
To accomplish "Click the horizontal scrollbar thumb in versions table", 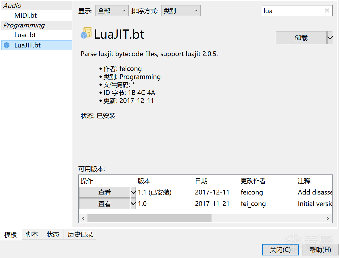I will [x=149, y=218].
